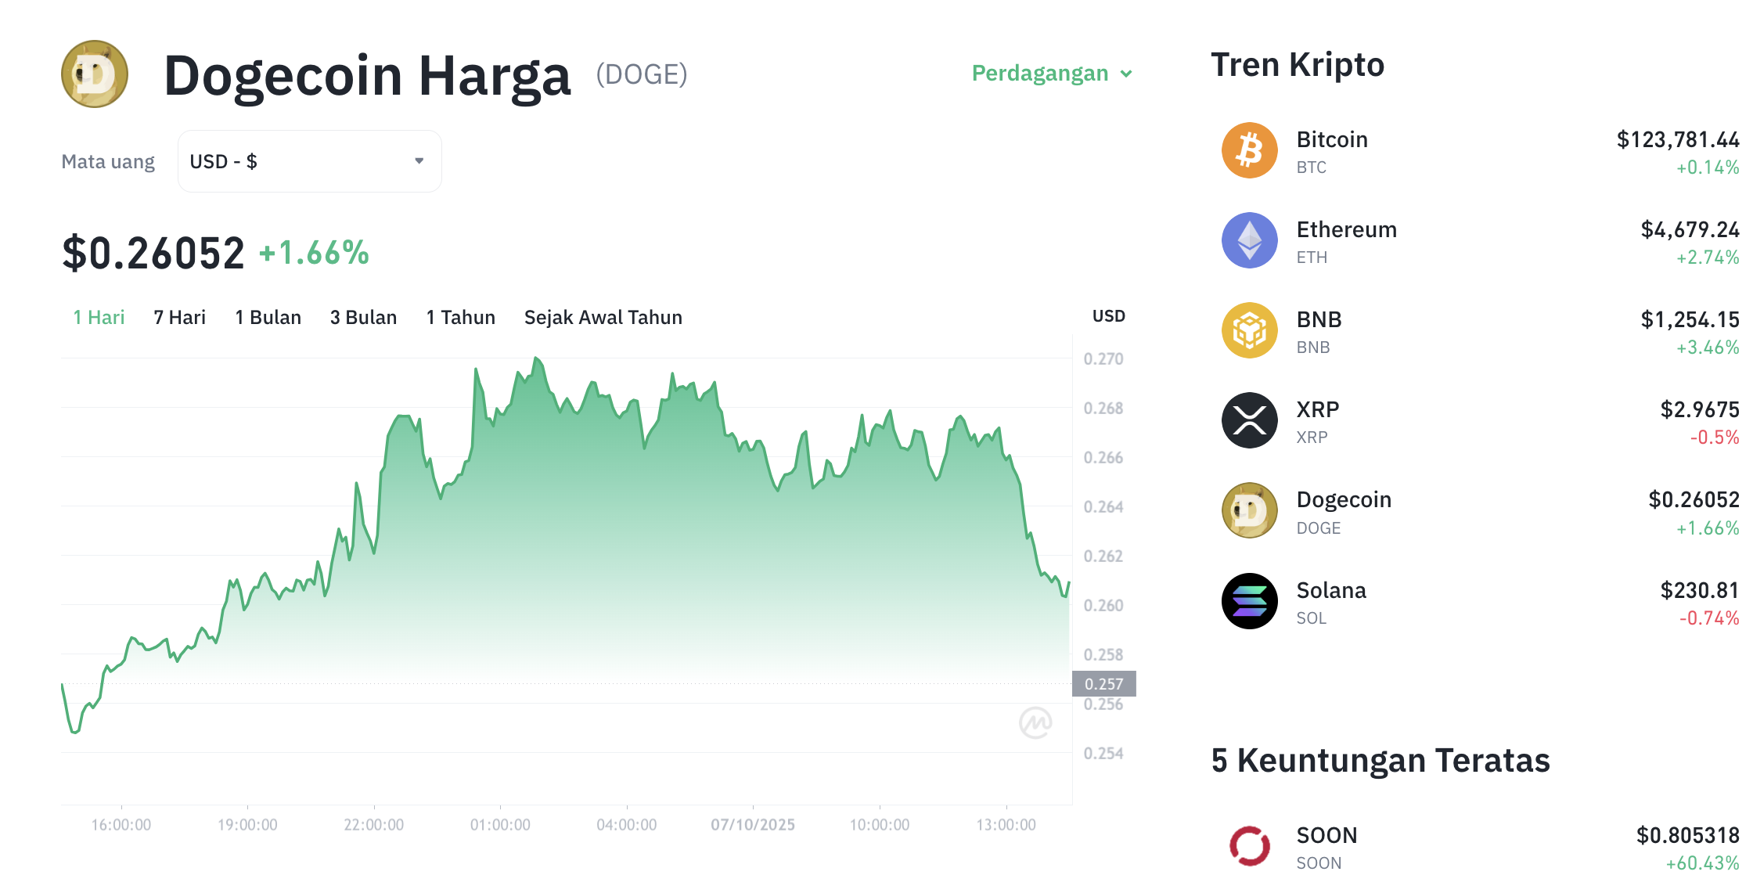1753x886 pixels.
Task: Click the 0.257 price marker on the axis
Action: coord(1103,684)
